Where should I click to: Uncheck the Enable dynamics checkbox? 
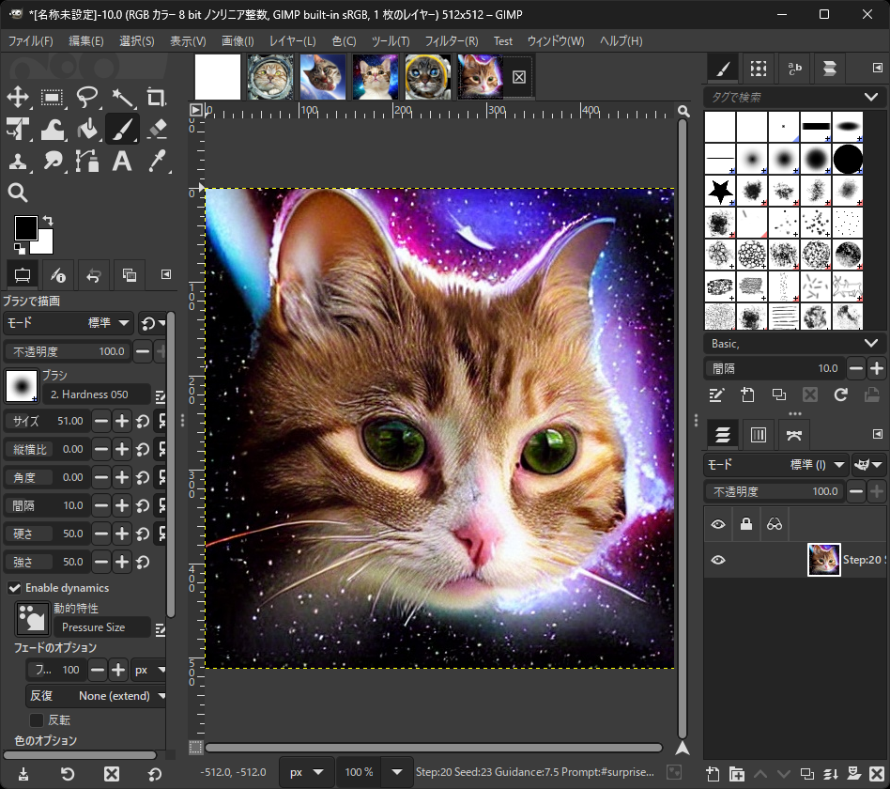coord(15,588)
